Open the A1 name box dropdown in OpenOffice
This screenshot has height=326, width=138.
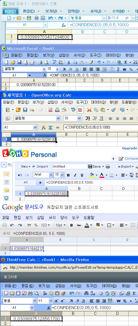(x=35, y=127)
